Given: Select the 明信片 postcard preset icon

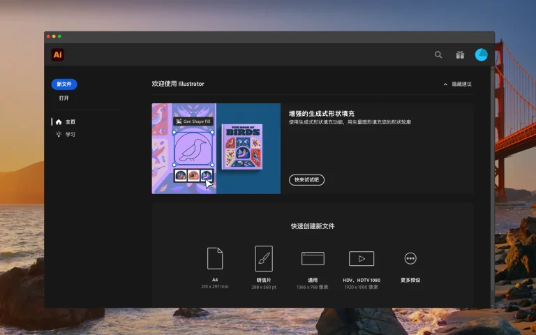Looking at the screenshot, I should pos(264,258).
